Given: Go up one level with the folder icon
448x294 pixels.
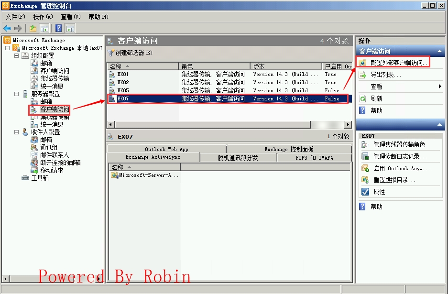Looking at the screenshot, I should 33,28.
